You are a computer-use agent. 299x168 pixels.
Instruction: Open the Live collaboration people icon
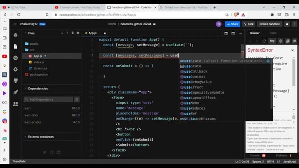click(15, 104)
